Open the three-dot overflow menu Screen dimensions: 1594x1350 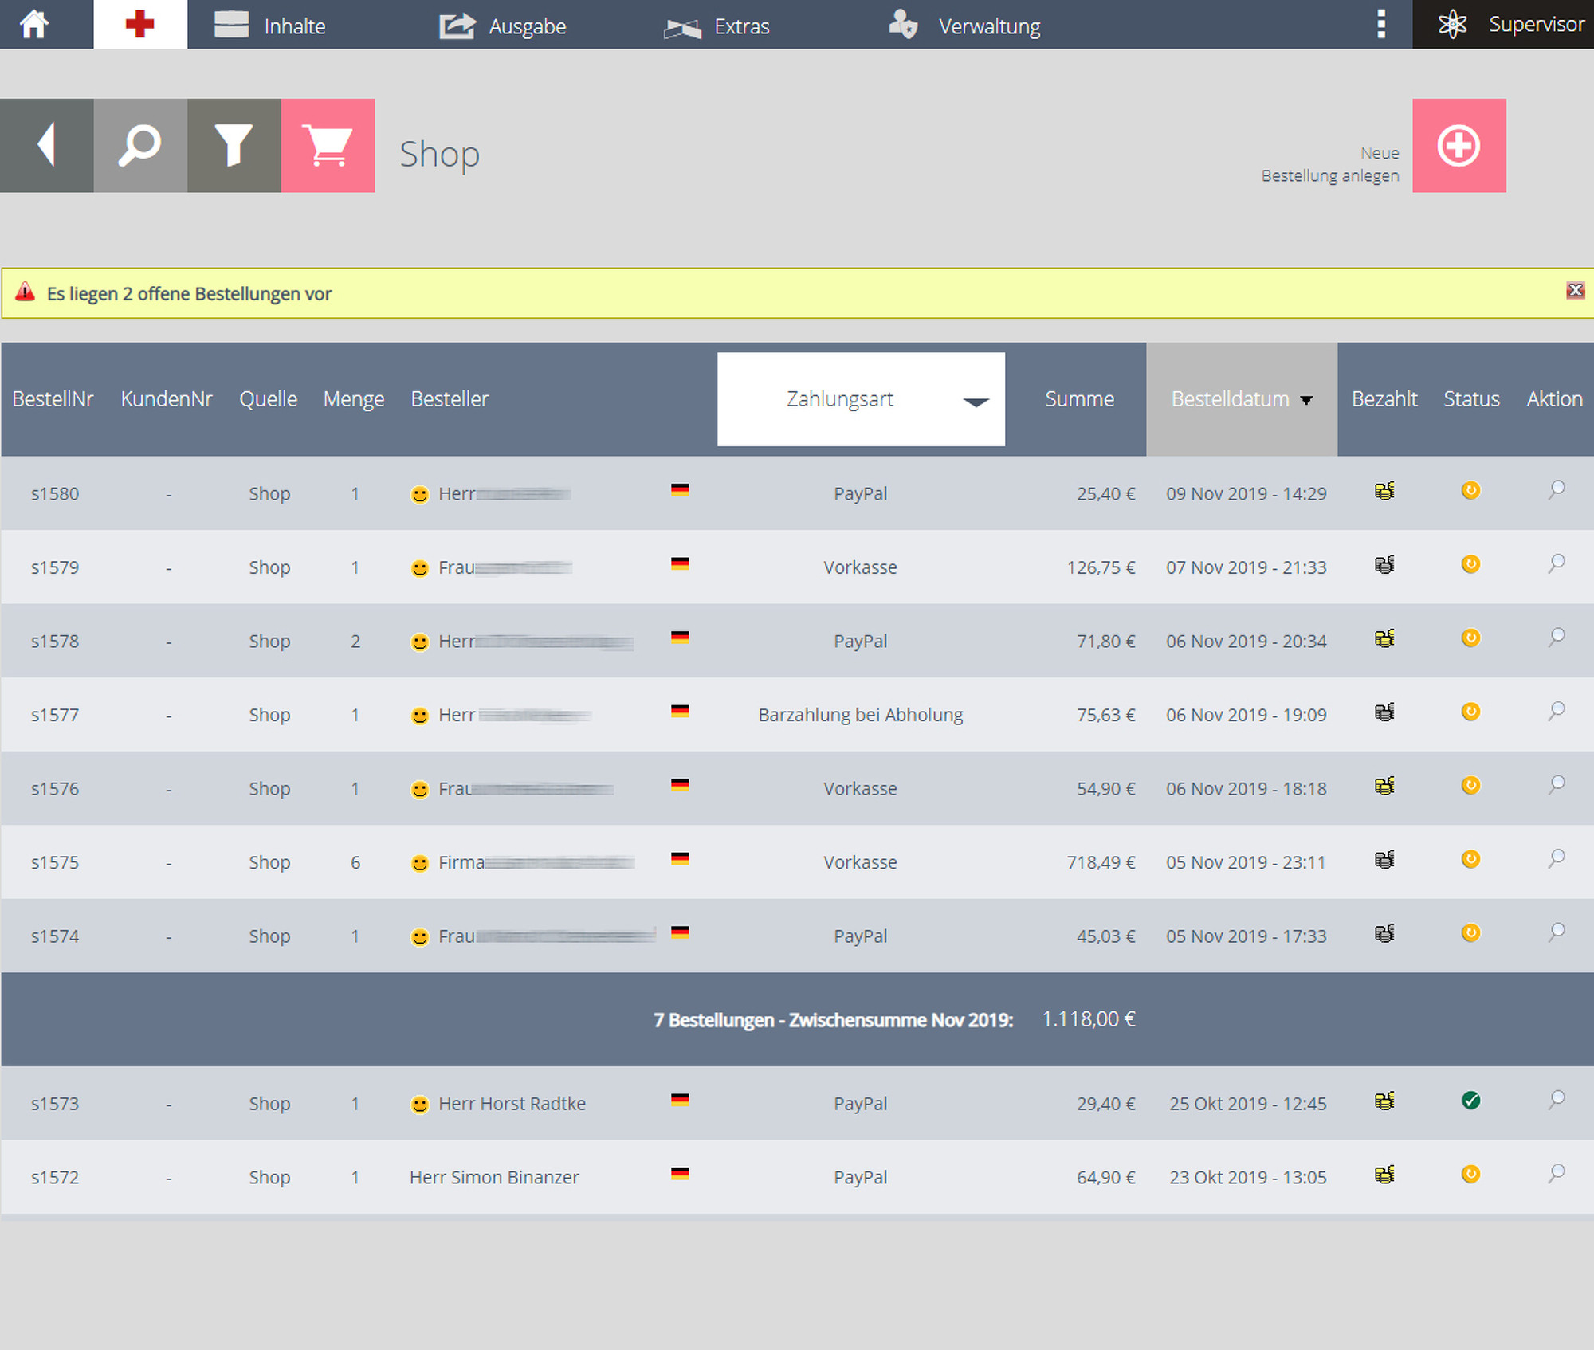point(1381,24)
